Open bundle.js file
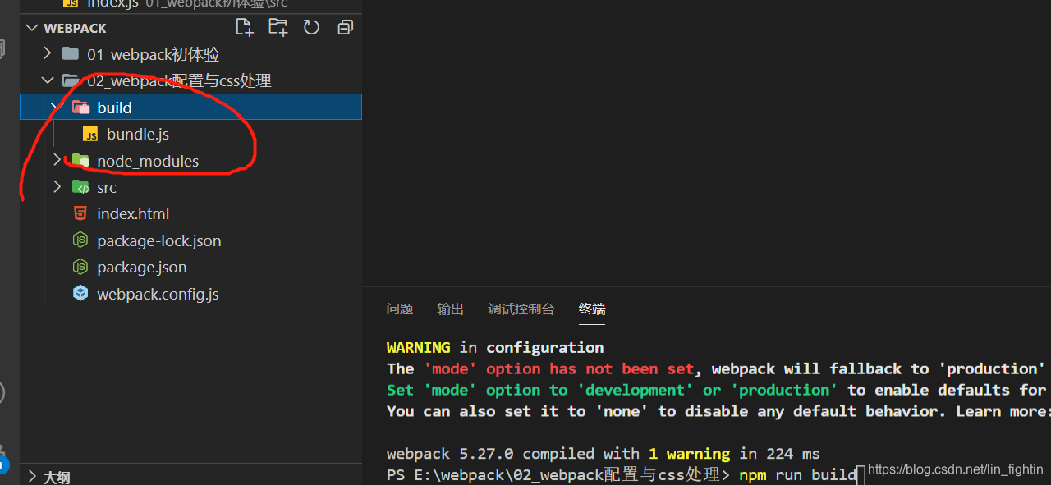 (138, 134)
